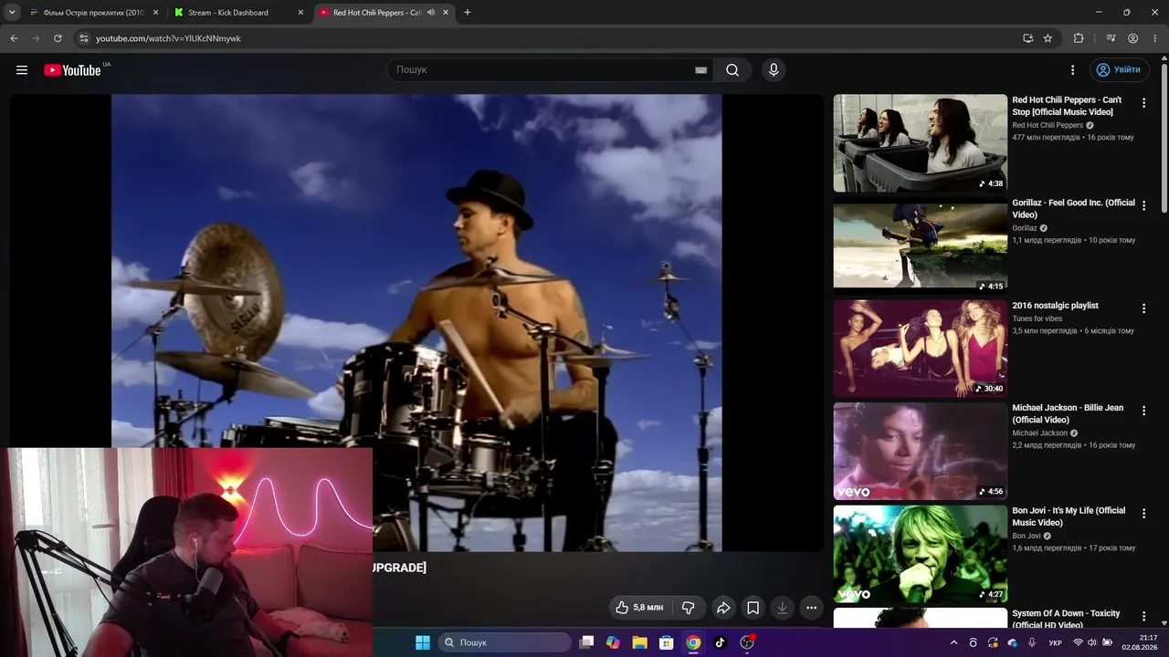
Task: Switch to Stream - Kick Dashboard tab
Action: click(238, 13)
